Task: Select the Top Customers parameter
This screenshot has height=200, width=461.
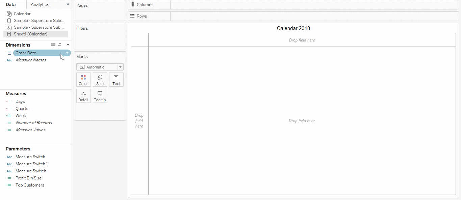Action: coord(30,185)
